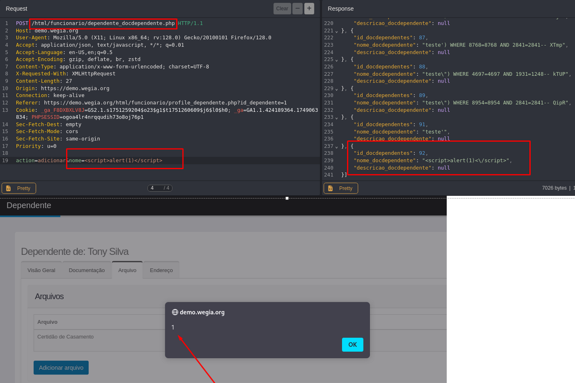Open the Endereço tab

pos(161,270)
